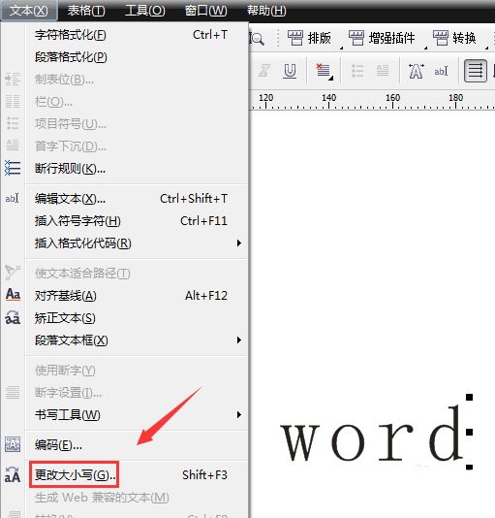Image resolution: width=495 pixels, height=518 pixels.
Task: Open text alignment dropdown icon
Action: click(325, 72)
